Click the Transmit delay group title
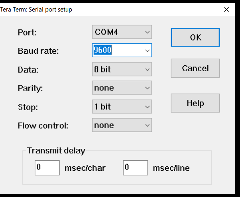The image size is (240, 197). [56, 150]
